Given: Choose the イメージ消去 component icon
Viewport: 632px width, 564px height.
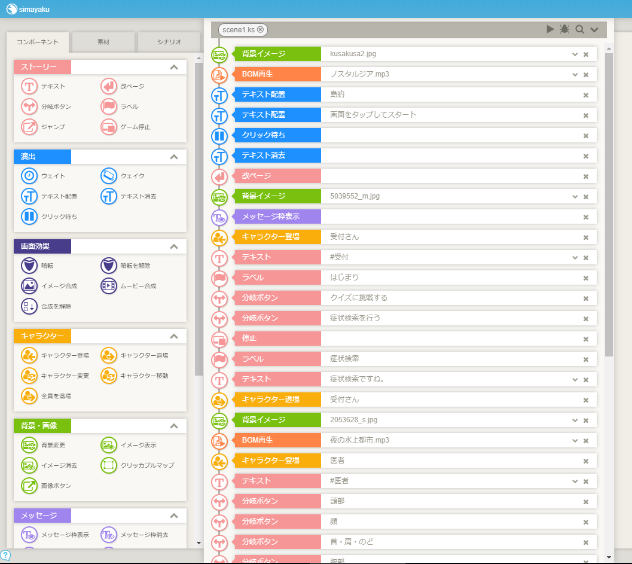Looking at the screenshot, I should tap(29, 465).
